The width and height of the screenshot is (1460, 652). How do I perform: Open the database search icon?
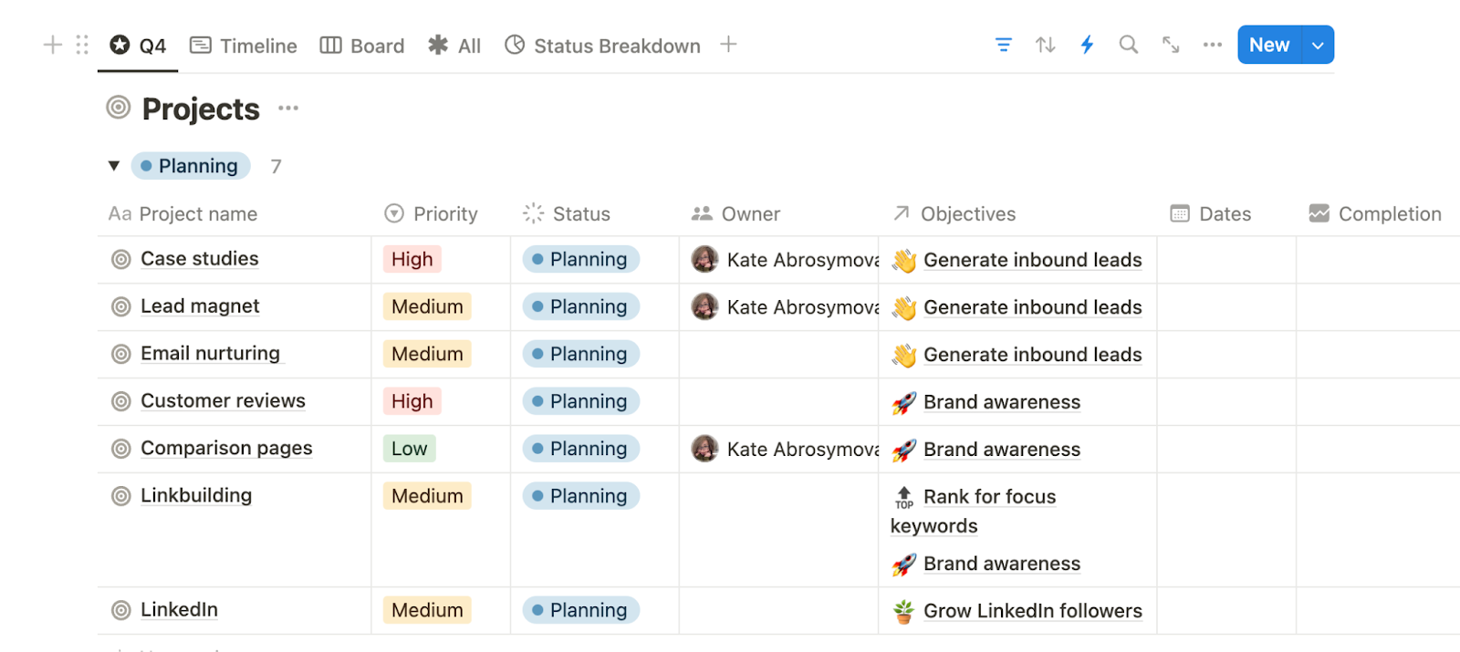coord(1129,45)
